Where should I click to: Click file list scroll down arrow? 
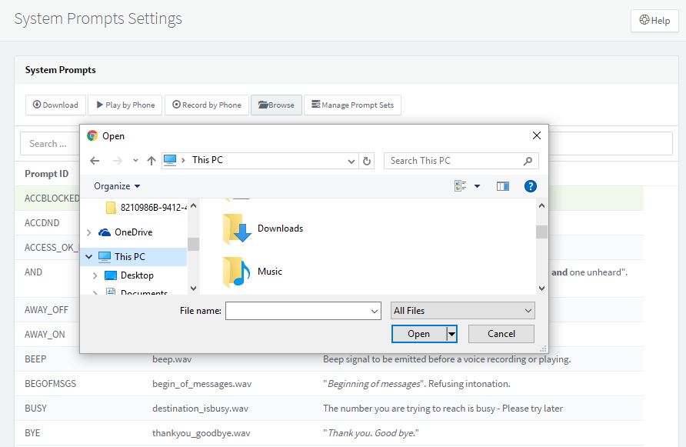point(541,289)
